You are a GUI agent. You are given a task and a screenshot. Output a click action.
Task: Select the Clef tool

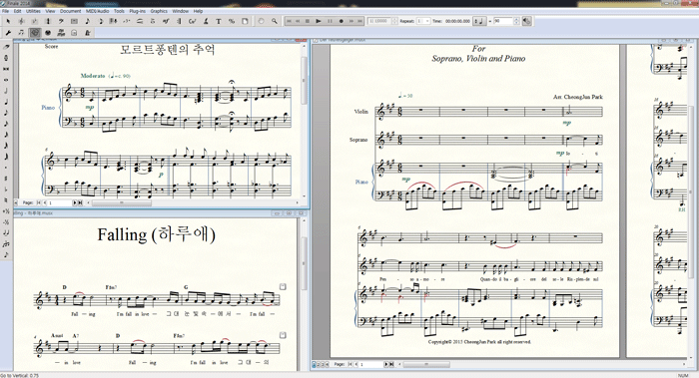tap(61, 21)
